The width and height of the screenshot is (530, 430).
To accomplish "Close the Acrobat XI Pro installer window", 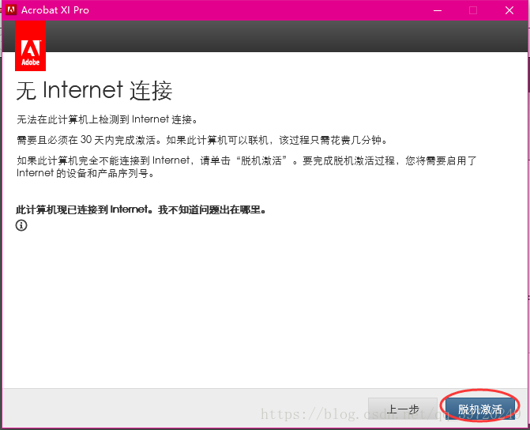I will point(509,10).
